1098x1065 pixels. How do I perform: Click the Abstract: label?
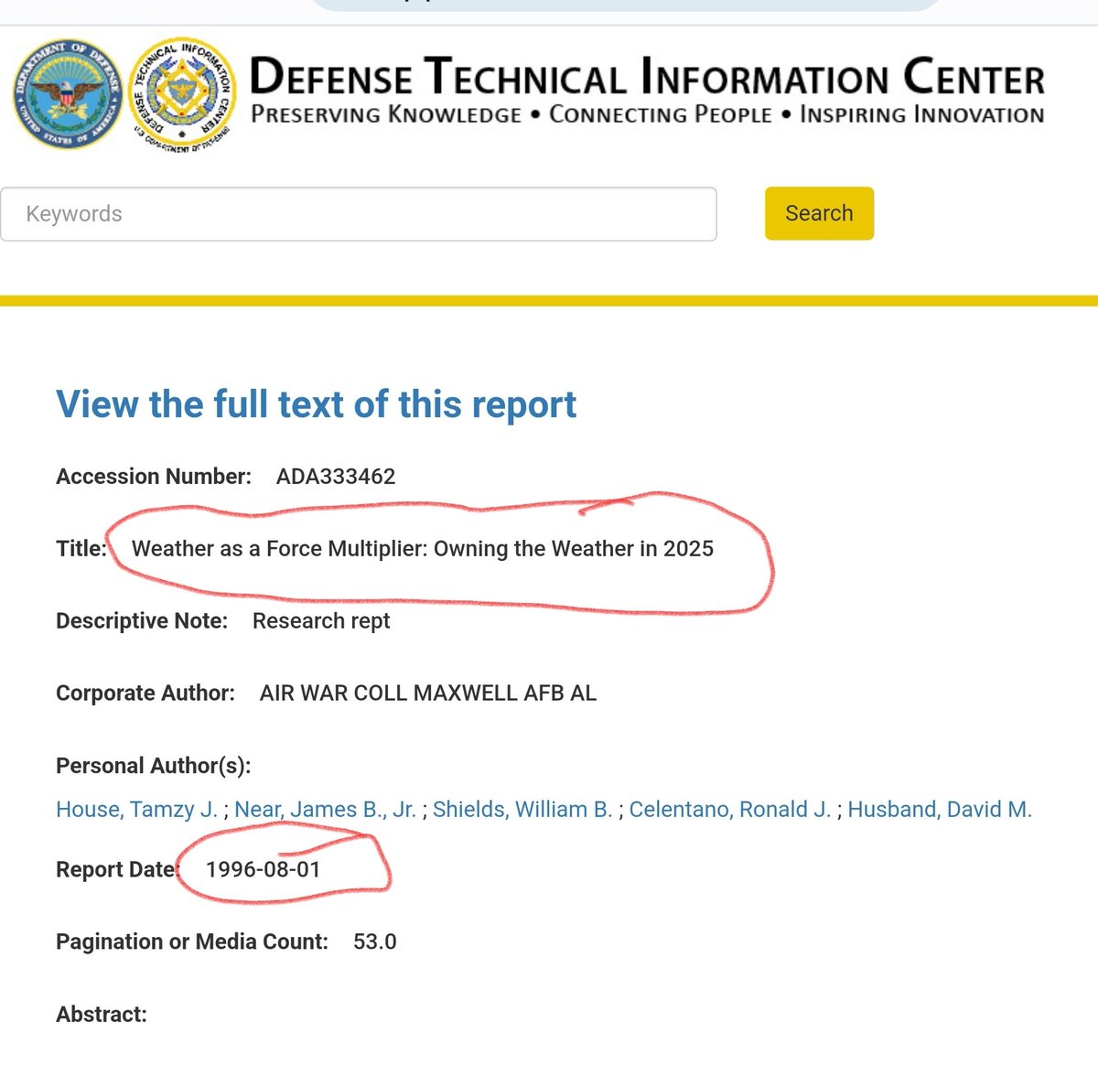[102, 1015]
